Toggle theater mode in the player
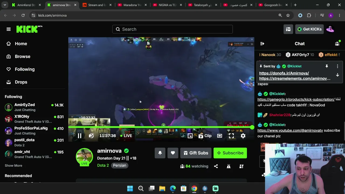 click(220, 136)
